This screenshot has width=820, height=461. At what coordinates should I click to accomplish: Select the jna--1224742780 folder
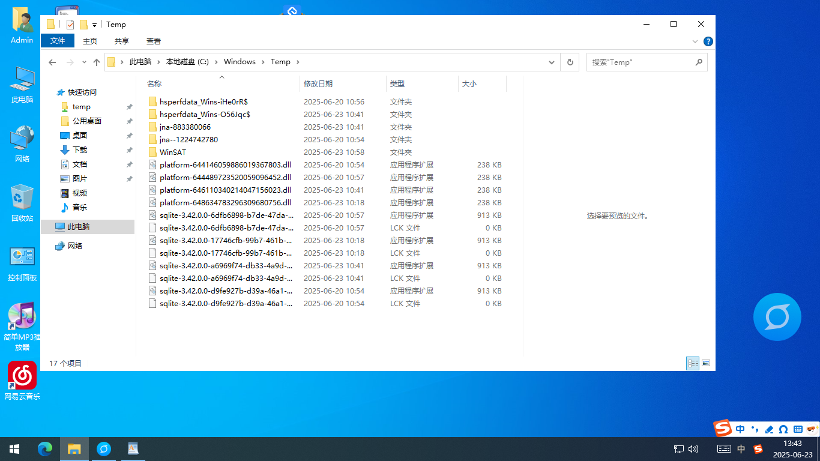188,140
